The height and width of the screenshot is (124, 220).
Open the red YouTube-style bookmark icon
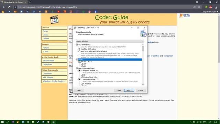[x=58, y=12]
